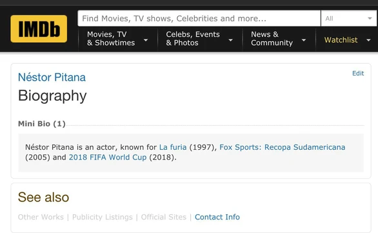Click the arrow beside Watchlist
Screen dimensions: 378x233
point(368,40)
